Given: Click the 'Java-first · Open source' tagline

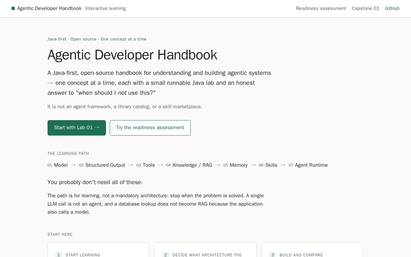Looking at the screenshot, I should 72,39.
